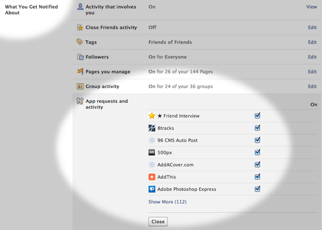The image size is (322, 230).
Task: Click the App requests and activity icon
Action: coord(80,101)
